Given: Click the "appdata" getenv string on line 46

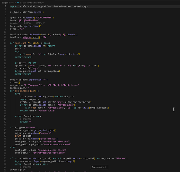Looking at the screenshot, I should click(46, 133).
